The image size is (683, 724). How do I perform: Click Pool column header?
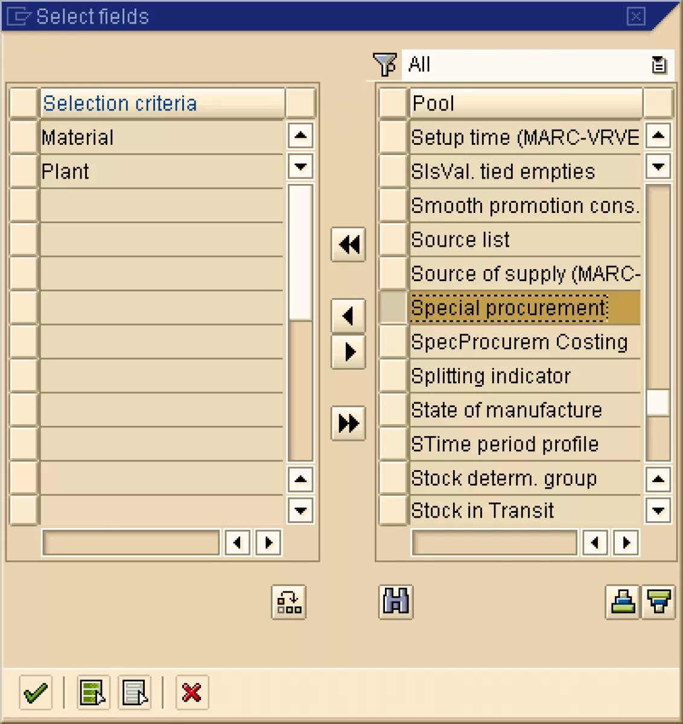coord(526,103)
